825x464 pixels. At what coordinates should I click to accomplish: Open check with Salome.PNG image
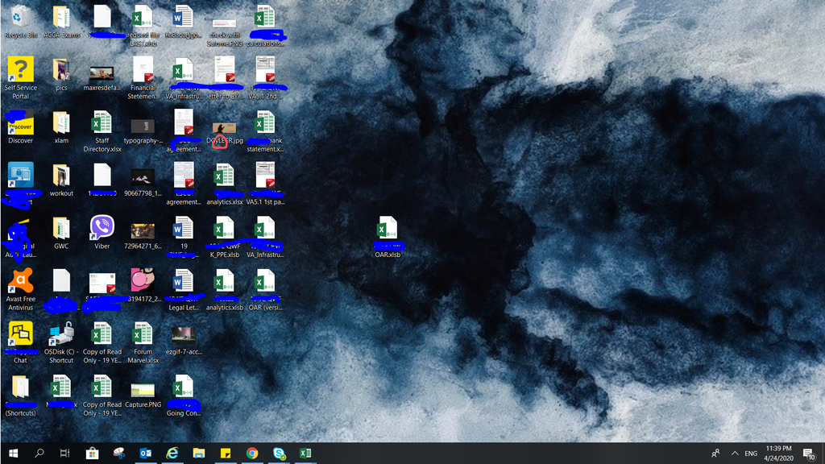pos(224,30)
